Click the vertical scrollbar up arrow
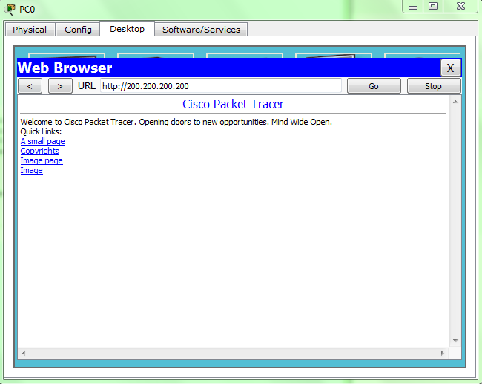 [455, 102]
